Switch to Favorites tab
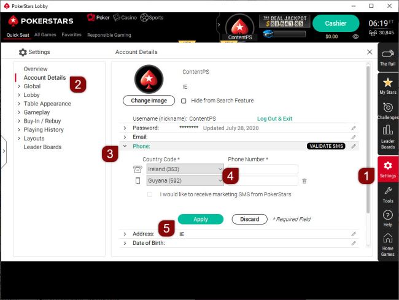Screen dimensions: 399x300 click(71, 34)
